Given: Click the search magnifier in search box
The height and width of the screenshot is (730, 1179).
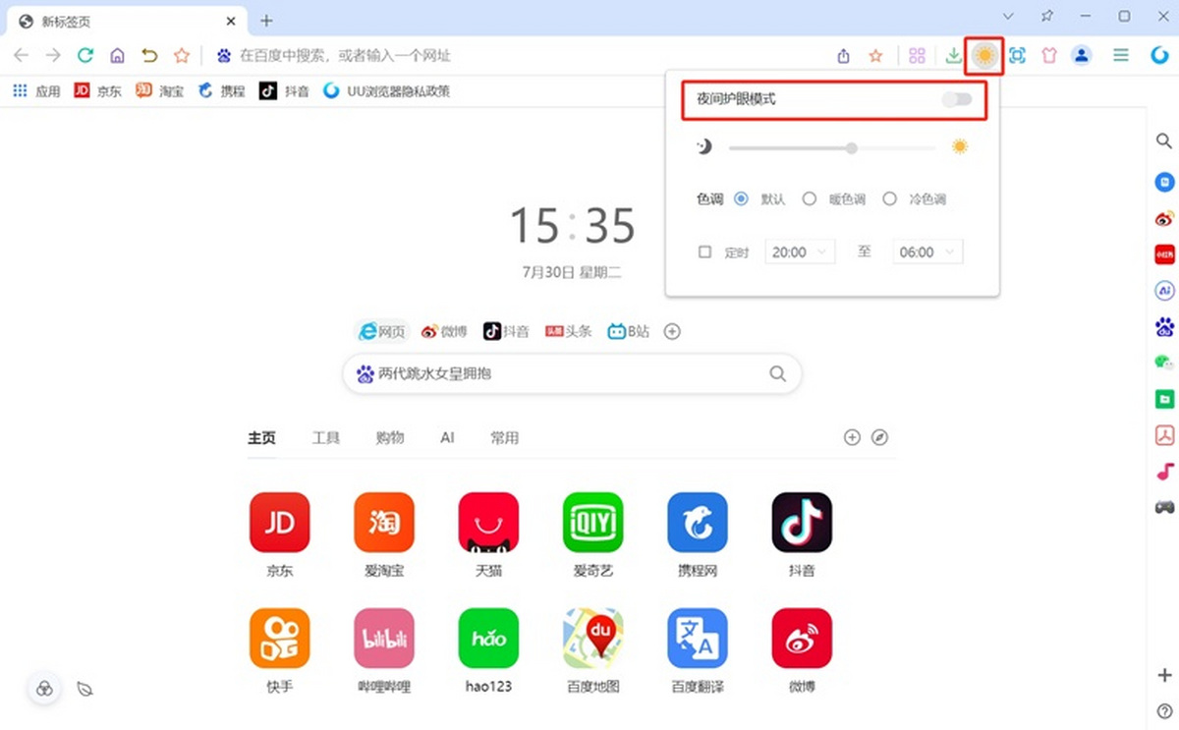Looking at the screenshot, I should point(777,373).
